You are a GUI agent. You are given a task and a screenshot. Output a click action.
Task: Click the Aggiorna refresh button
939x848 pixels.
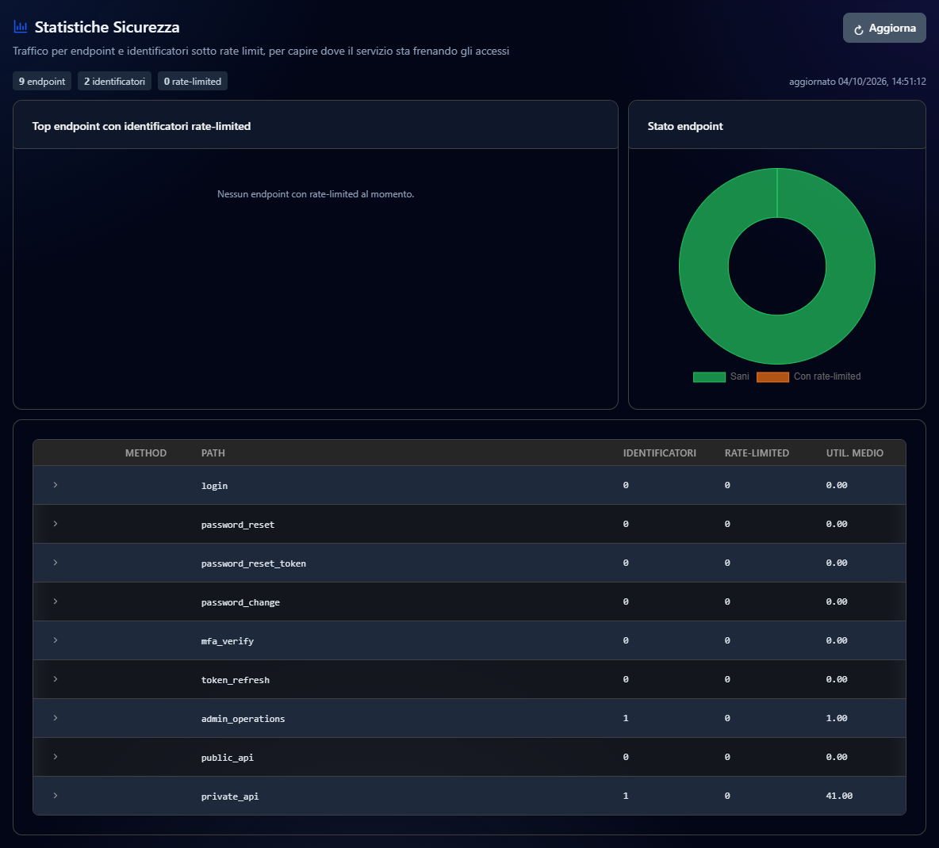pyautogui.click(x=884, y=28)
